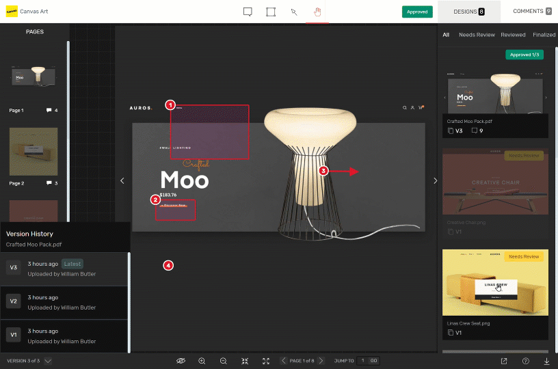
Task: Select the hand pan tool
Action: [317, 12]
